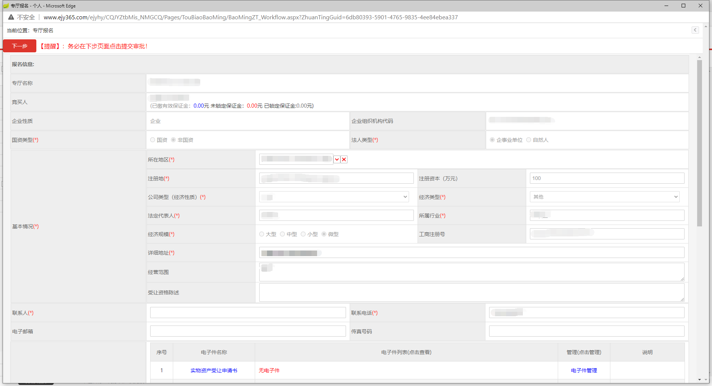Click the 受让资格陈述 text area

(x=472, y=292)
